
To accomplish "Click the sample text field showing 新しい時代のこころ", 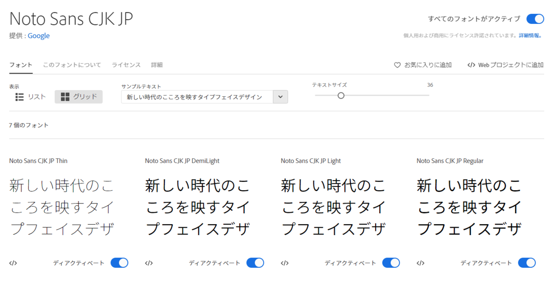I will pyautogui.click(x=198, y=97).
